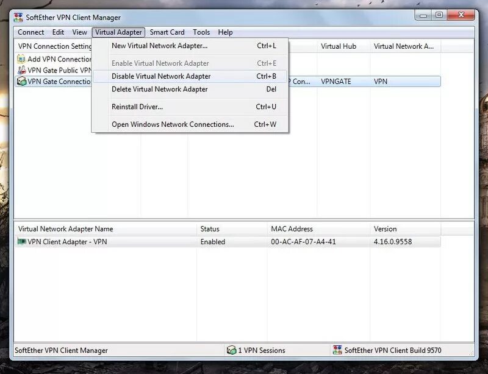Select the Add VPN Connection entry

click(59, 58)
